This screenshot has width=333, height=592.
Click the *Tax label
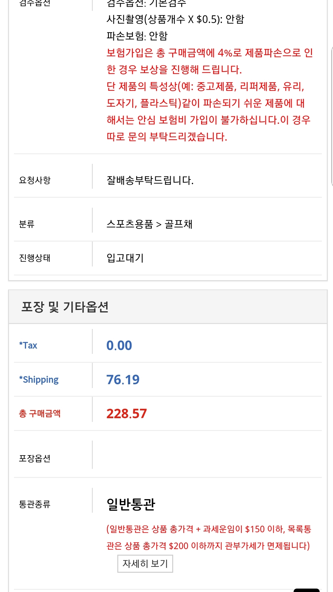[x=28, y=345]
